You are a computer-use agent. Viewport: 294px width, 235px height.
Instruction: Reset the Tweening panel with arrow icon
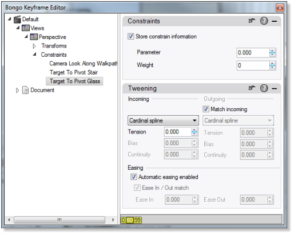252,88
